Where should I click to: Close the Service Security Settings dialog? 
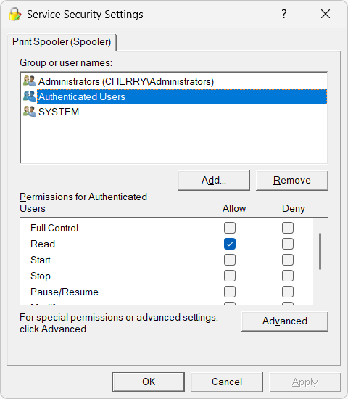(x=326, y=14)
